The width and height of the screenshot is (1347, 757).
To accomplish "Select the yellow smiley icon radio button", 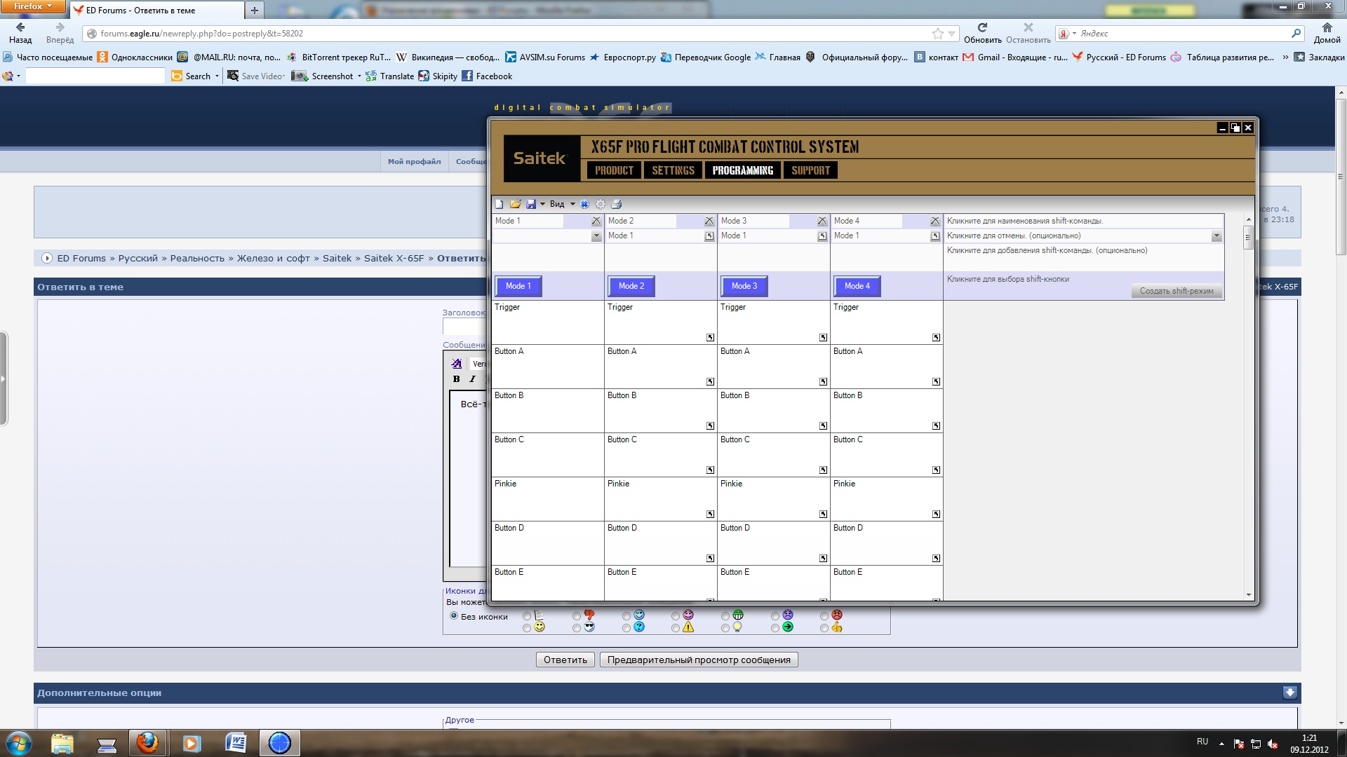I will point(527,628).
